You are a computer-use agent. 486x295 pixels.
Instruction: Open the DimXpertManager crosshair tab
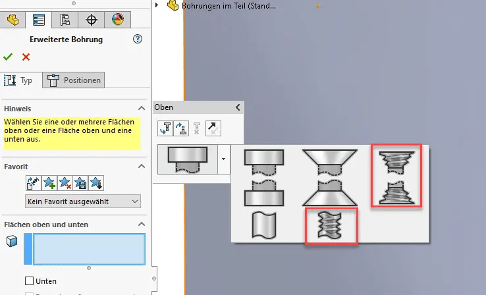(91, 19)
